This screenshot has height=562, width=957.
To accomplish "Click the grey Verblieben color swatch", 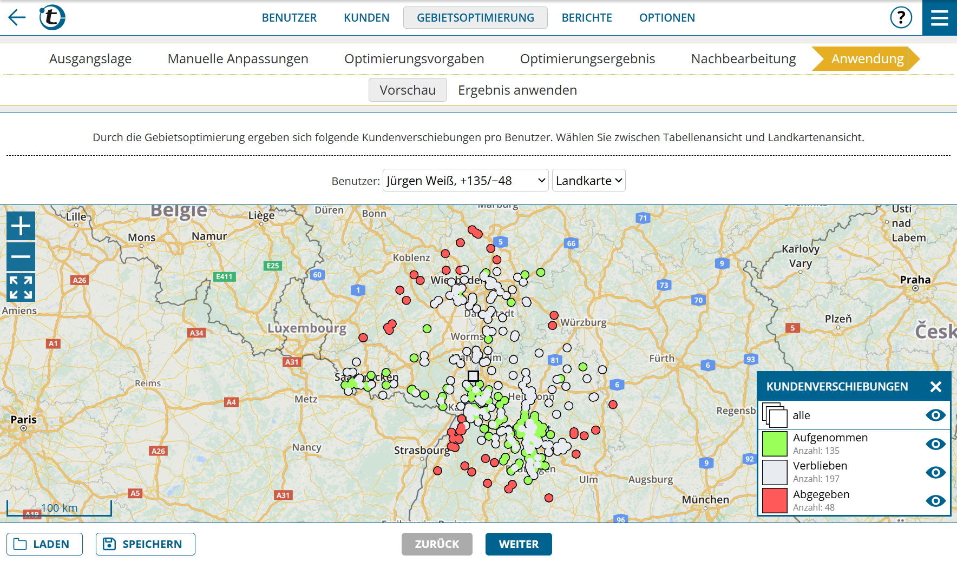I will click(x=775, y=472).
